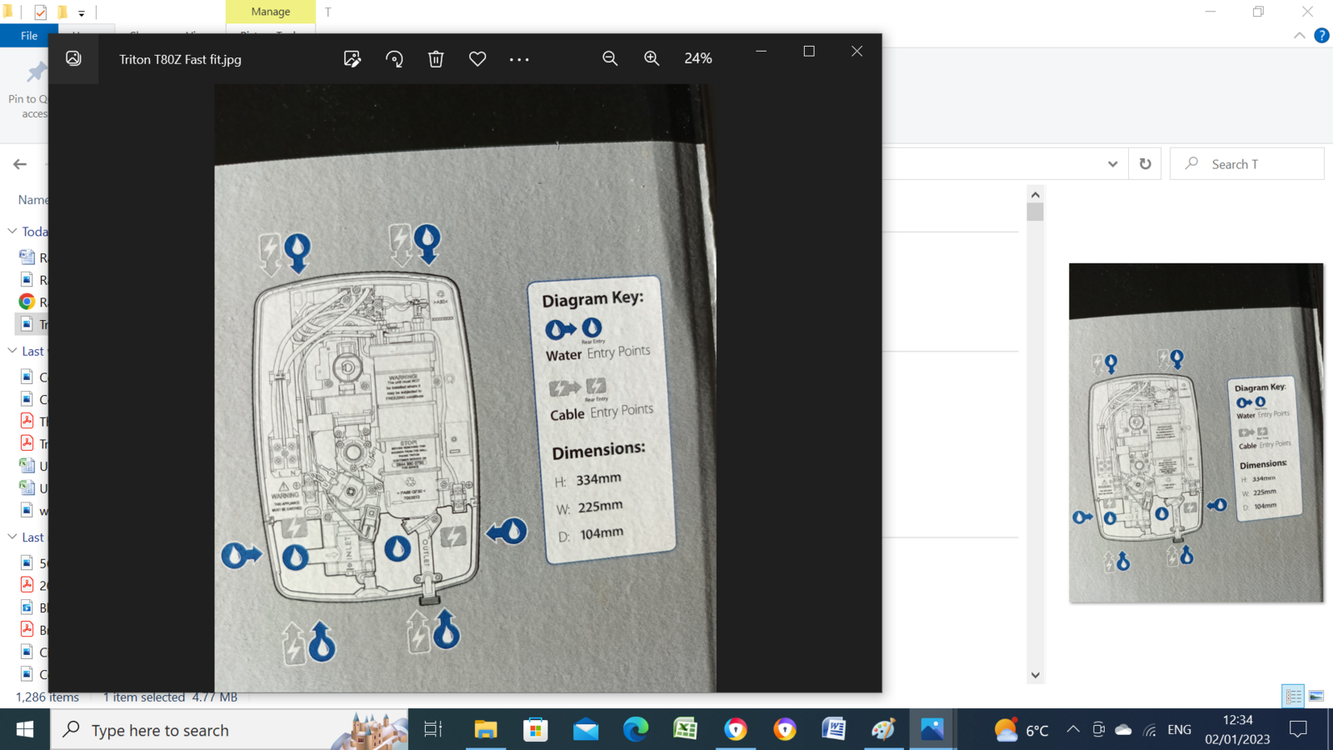
Task: Collapse the Today file group
Action: [x=12, y=231]
